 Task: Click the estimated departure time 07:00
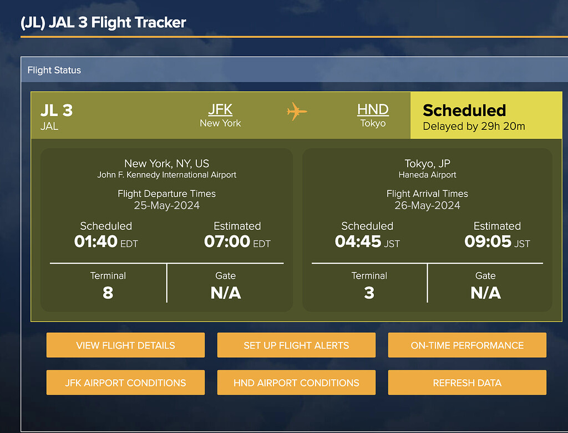point(227,241)
